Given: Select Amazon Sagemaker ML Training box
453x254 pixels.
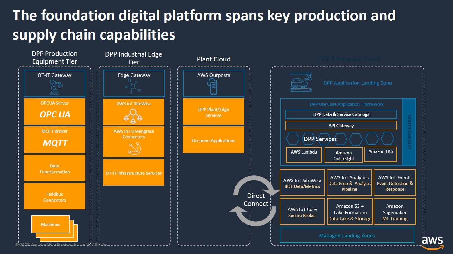Looking at the screenshot, I should coord(395,211).
